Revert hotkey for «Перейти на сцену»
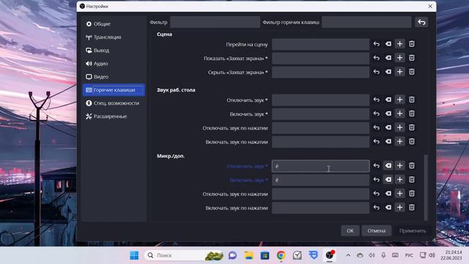This screenshot has width=469, height=264. click(376, 44)
